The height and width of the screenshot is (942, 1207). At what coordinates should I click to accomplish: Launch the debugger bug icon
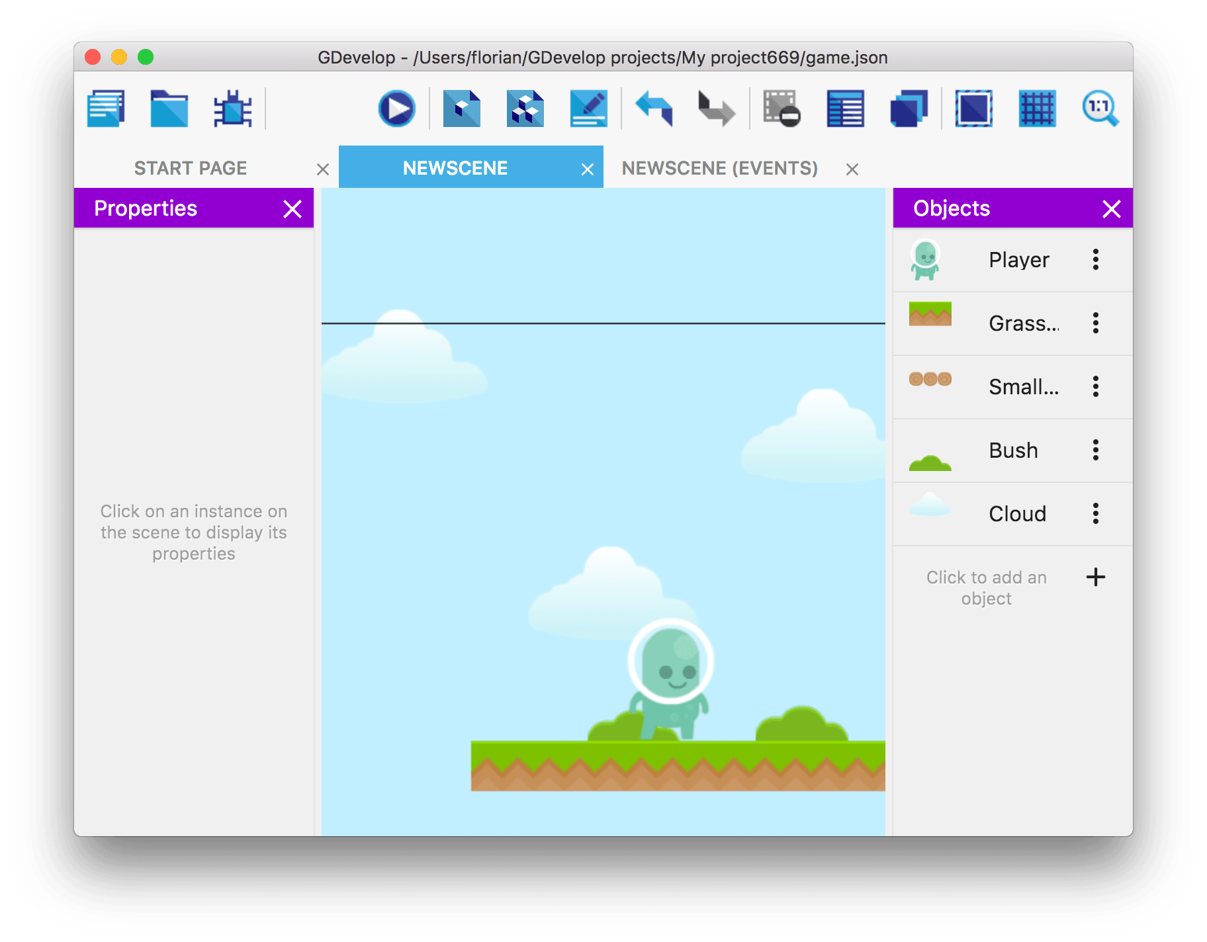tap(232, 108)
